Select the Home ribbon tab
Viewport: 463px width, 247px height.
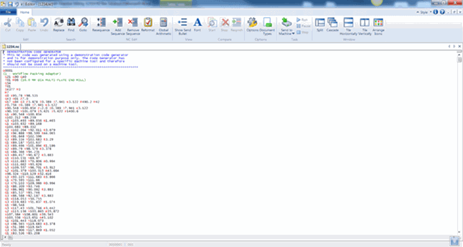click(24, 12)
